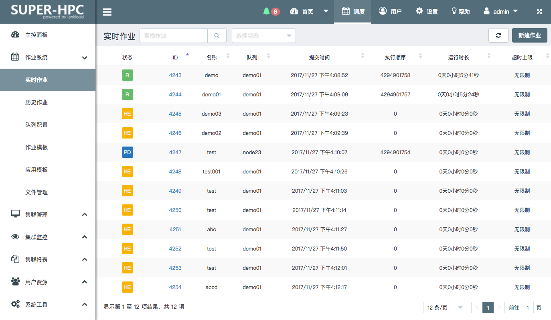
Task: Click the 新建作业 button
Action: point(529,35)
